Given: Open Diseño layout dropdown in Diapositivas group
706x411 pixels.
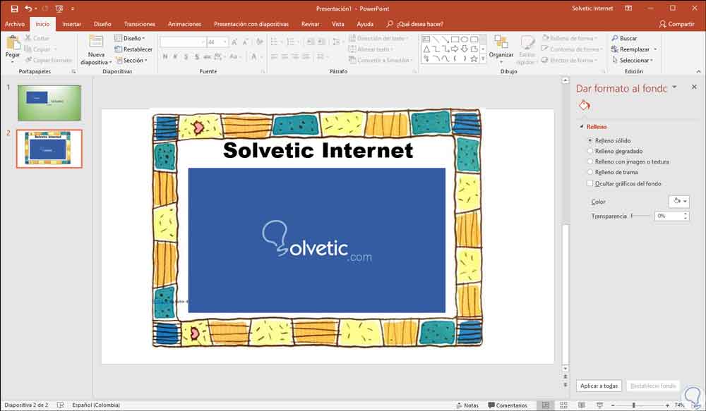Looking at the screenshot, I should [130, 38].
